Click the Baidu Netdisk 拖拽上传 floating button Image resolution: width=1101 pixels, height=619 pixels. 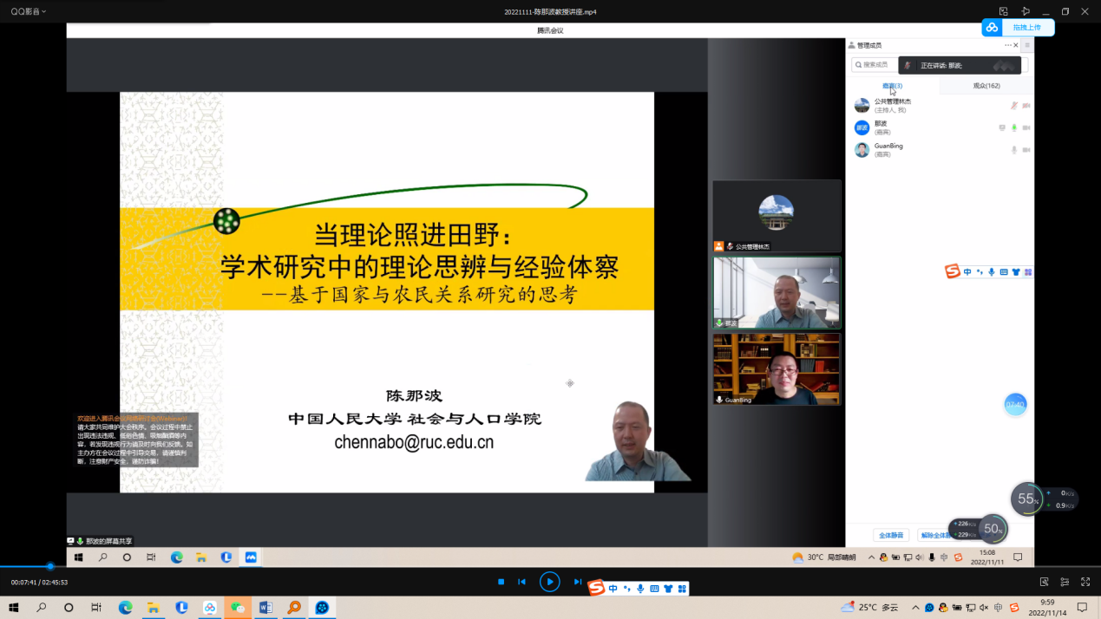(1018, 28)
